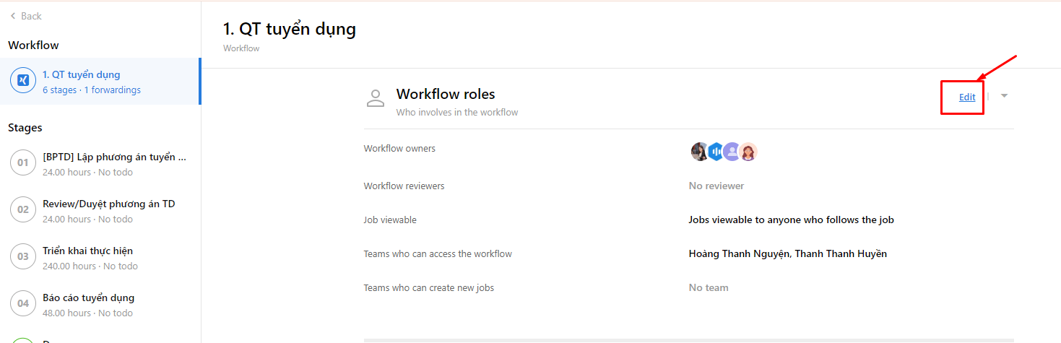Click the back chevron arrow icon
The width and height of the screenshot is (1061, 343).
pos(12,16)
